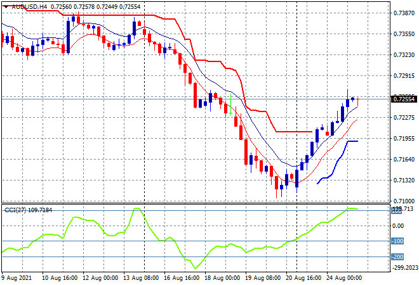Image resolution: width=419 pixels, height=285 pixels.
Task: Click the 0.72275 price axis label
Action: 404,118
